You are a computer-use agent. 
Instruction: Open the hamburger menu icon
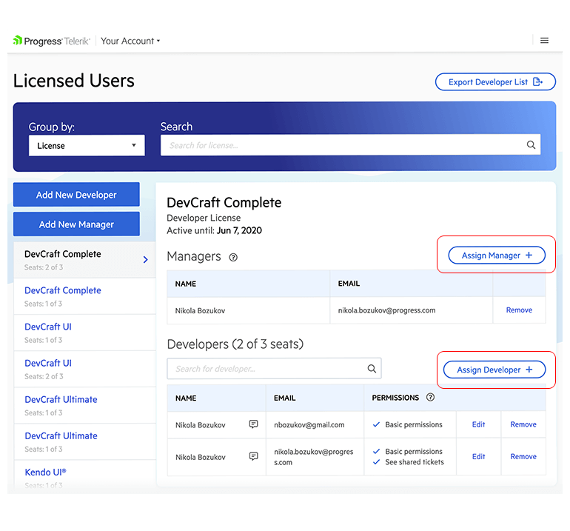[x=544, y=41]
